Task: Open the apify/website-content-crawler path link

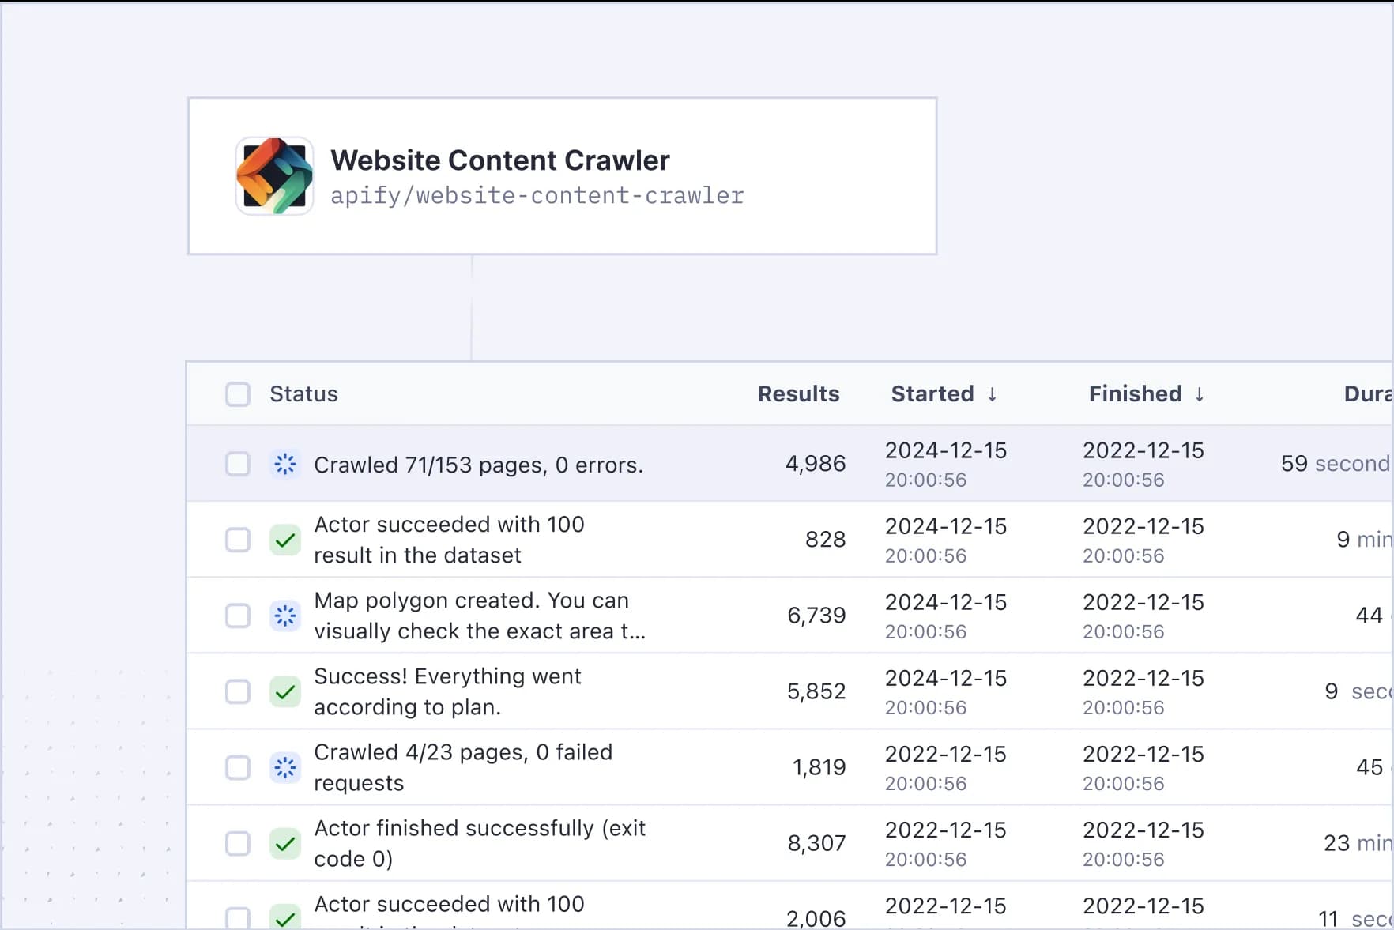Action: (x=537, y=196)
